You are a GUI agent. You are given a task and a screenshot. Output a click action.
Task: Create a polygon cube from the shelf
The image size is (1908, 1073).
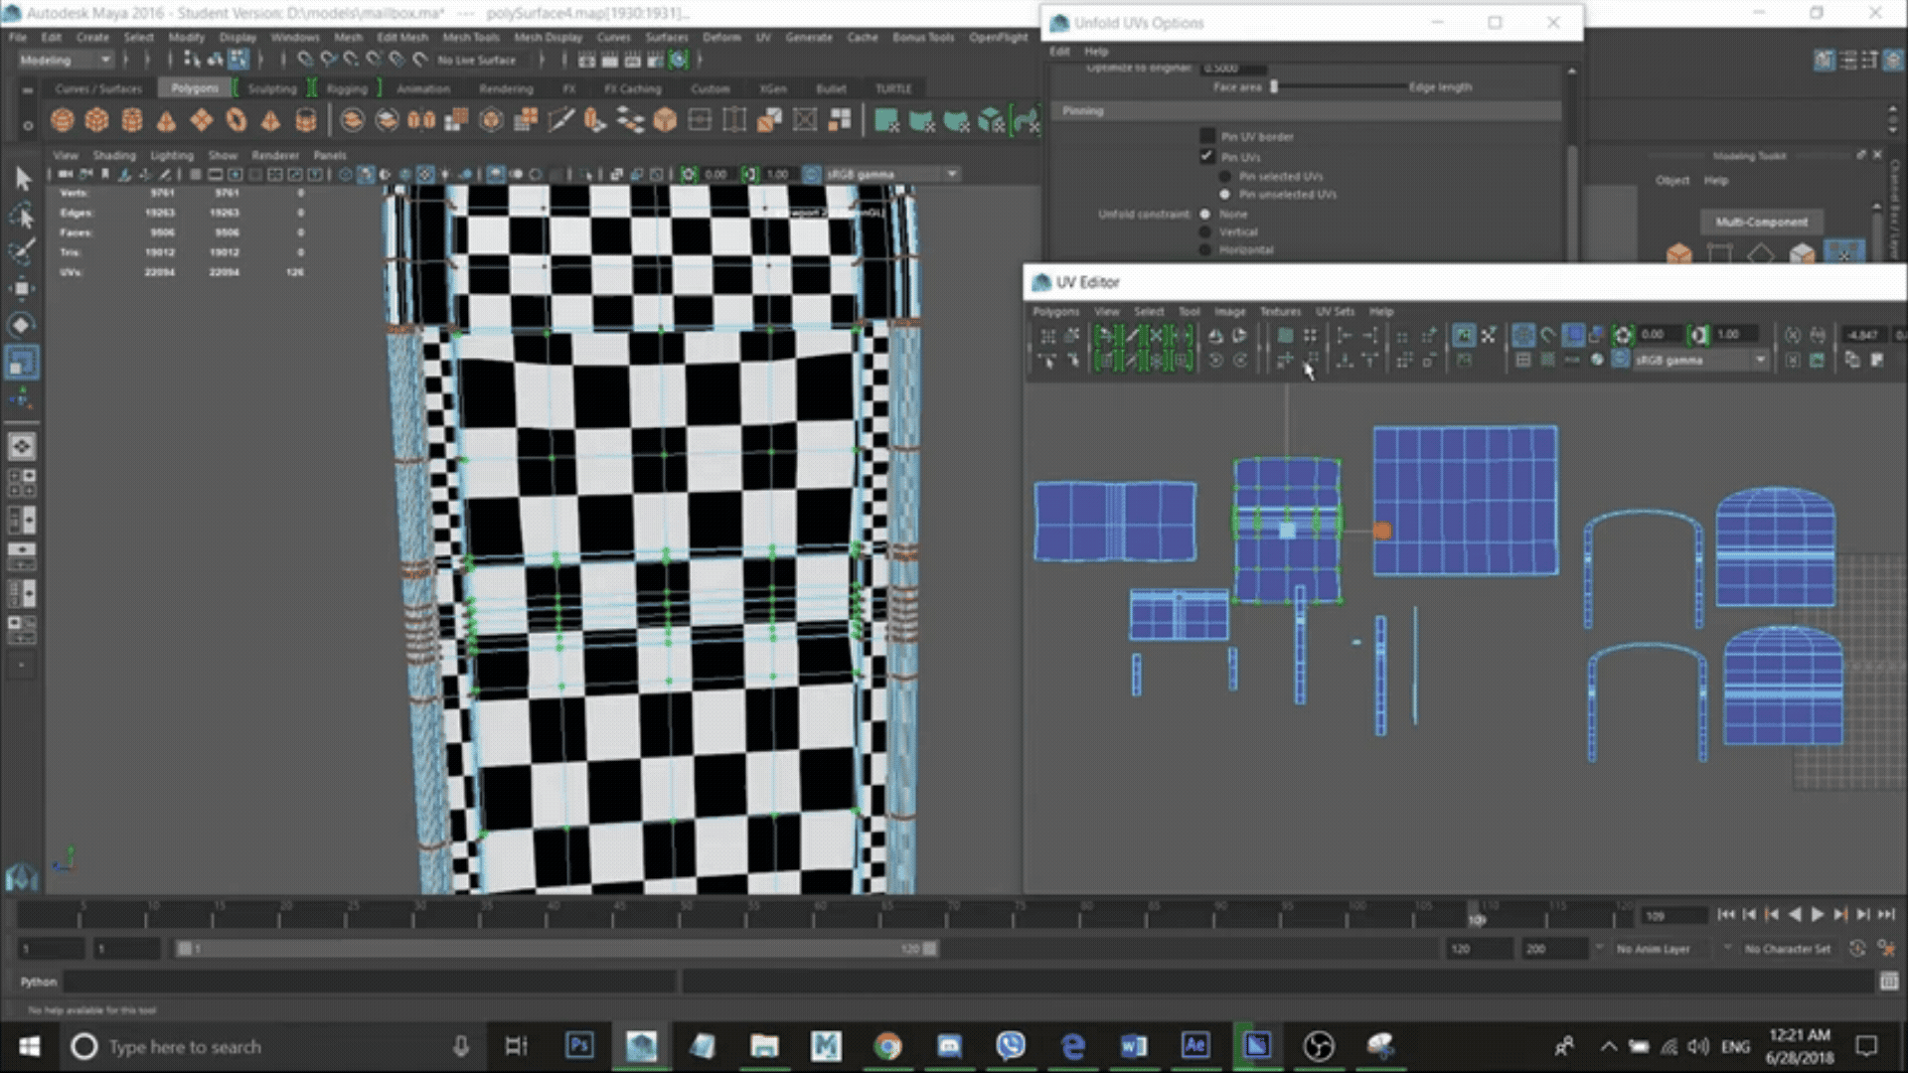(x=96, y=121)
